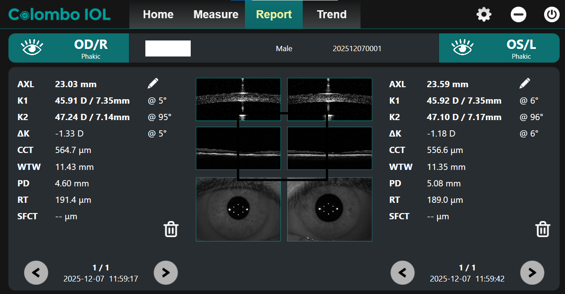Go to previous OD measurement record

tap(36, 272)
